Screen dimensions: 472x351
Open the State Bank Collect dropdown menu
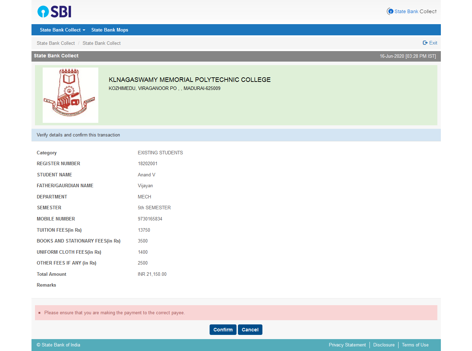pyautogui.click(x=62, y=30)
